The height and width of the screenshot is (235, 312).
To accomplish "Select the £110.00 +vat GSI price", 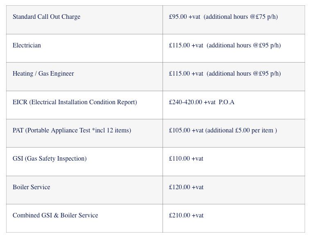I will (186, 159).
